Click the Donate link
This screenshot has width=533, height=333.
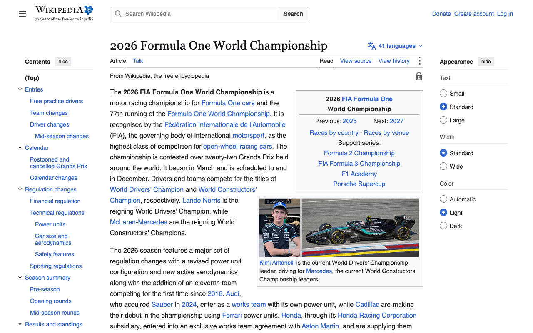[x=441, y=14]
